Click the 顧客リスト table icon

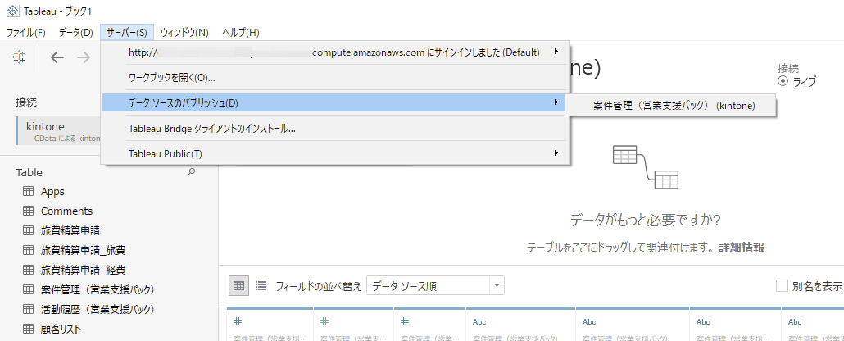pyautogui.click(x=29, y=330)
